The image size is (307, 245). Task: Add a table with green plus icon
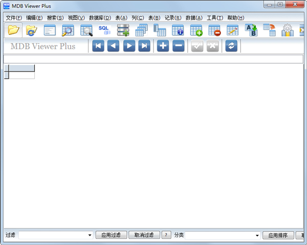196,30
